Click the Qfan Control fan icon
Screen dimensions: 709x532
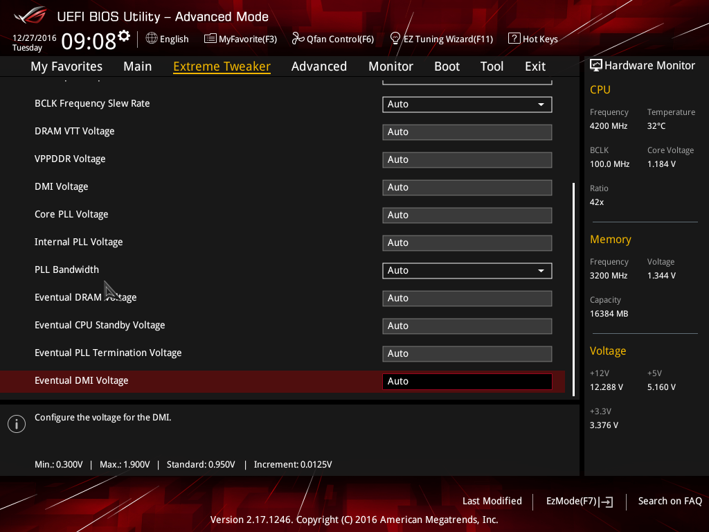coord(298,39)
